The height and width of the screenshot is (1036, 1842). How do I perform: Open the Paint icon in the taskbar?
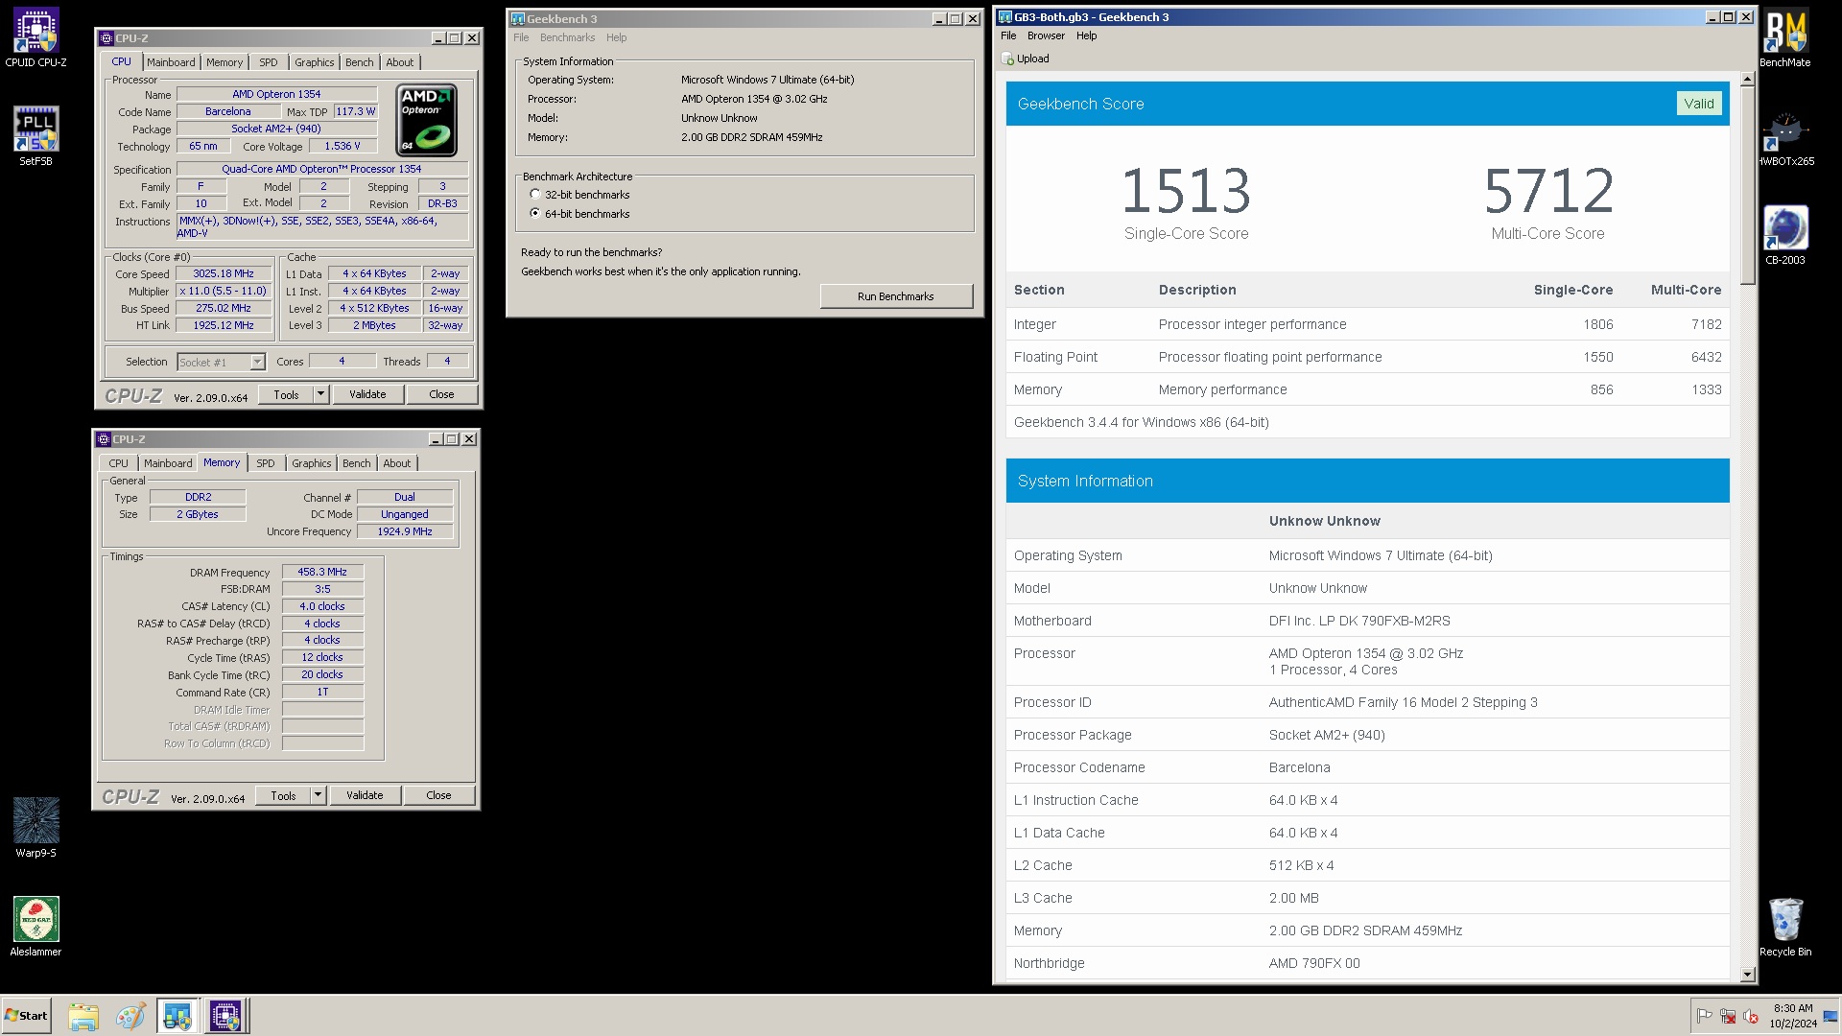[130, 1016]
